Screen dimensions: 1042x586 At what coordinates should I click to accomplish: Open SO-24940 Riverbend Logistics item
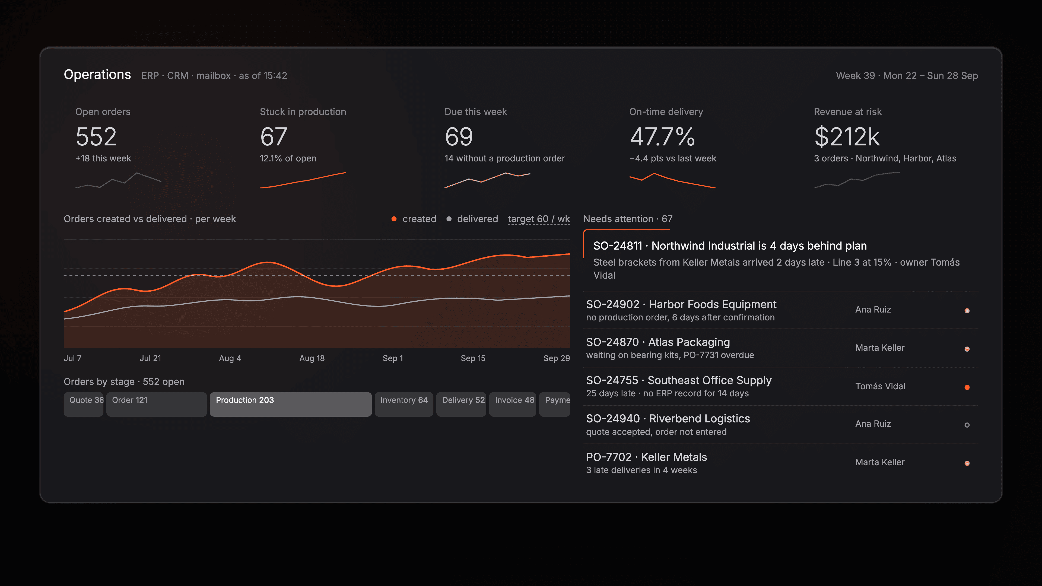point(781,425)
